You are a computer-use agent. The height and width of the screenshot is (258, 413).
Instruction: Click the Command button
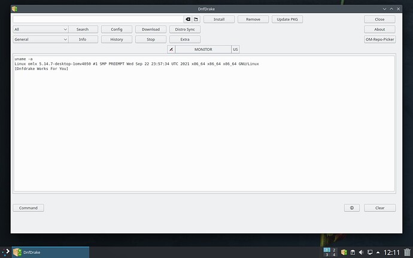coord(29,208)
